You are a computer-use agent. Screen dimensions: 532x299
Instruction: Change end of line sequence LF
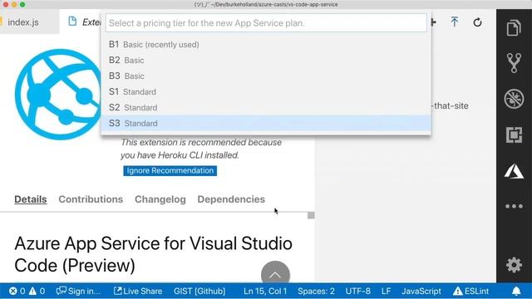pos(386,291)
